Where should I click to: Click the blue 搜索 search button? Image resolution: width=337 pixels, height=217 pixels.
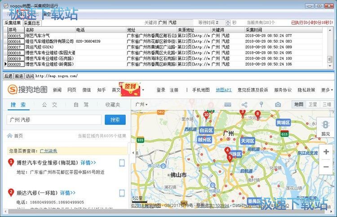[x=115, y=120]
